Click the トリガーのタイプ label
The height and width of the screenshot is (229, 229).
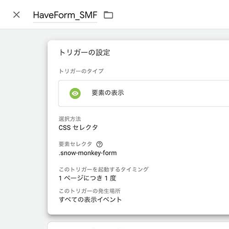[81, 71]
